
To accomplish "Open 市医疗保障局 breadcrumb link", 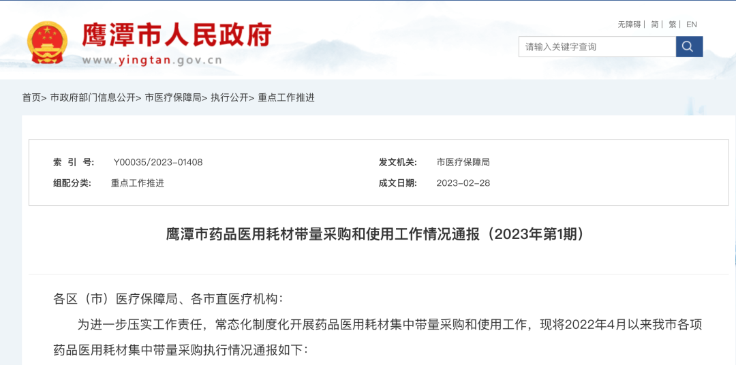I will tap(173, 97).
